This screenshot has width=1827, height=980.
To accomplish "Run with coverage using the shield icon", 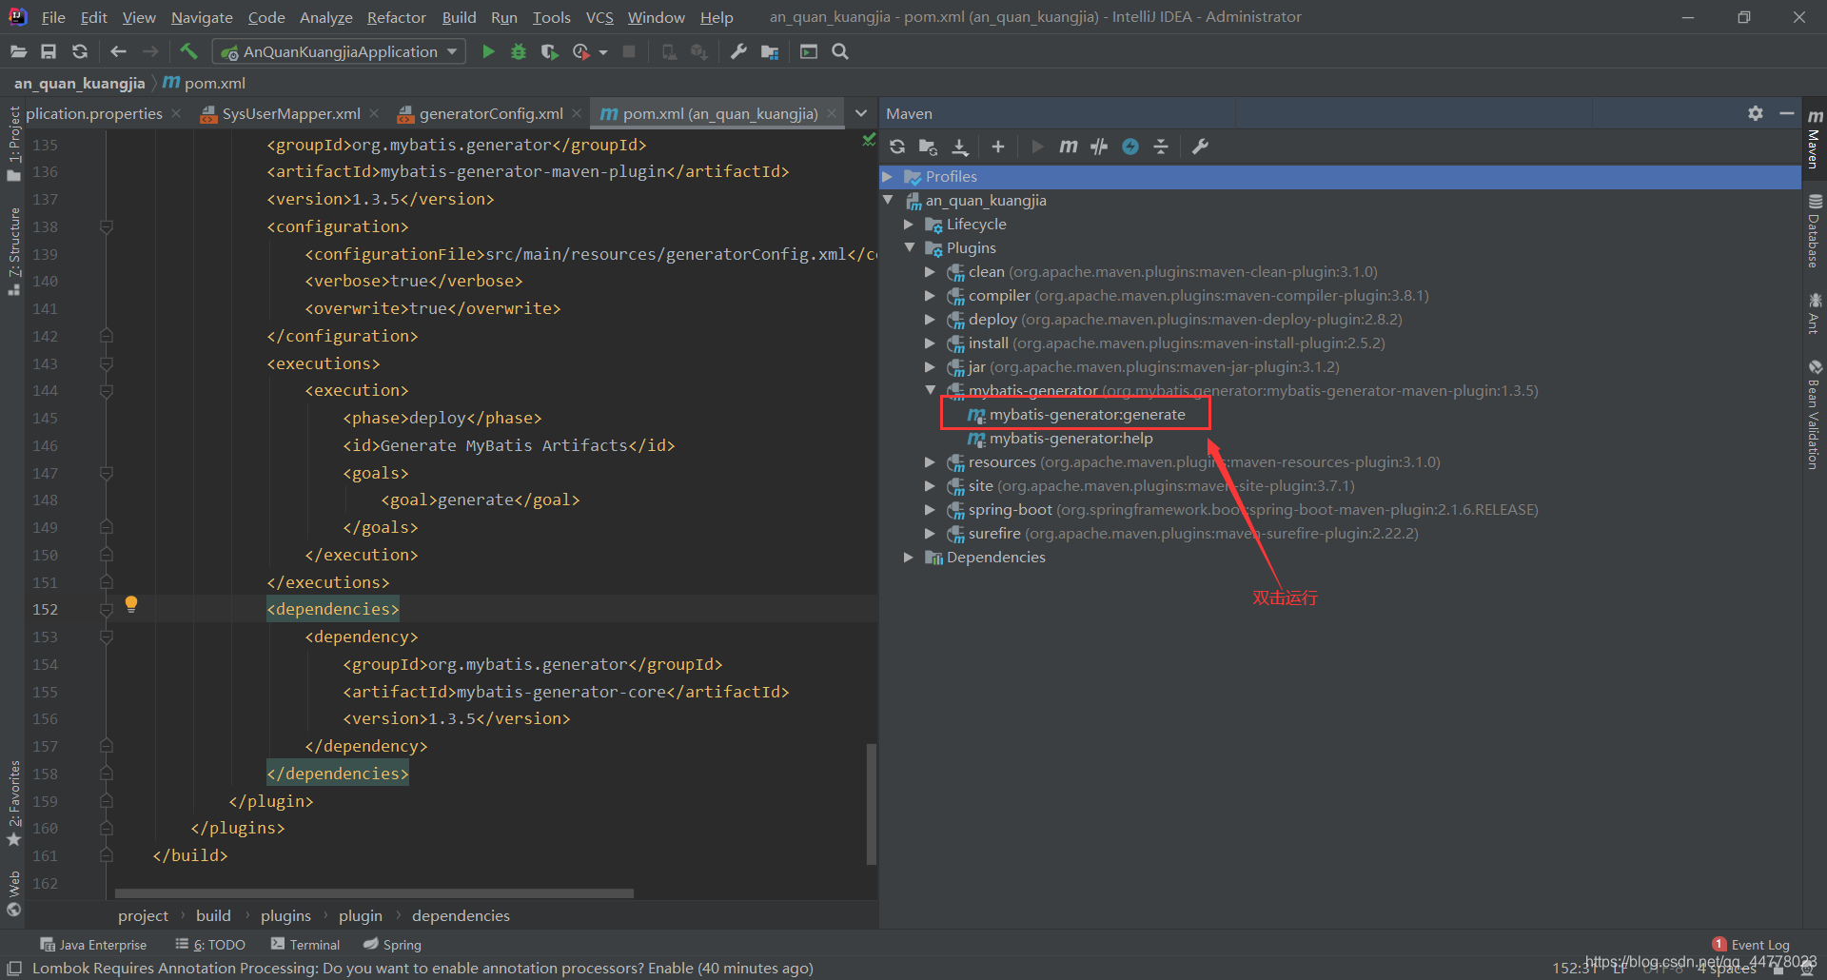I will [549, 51].
